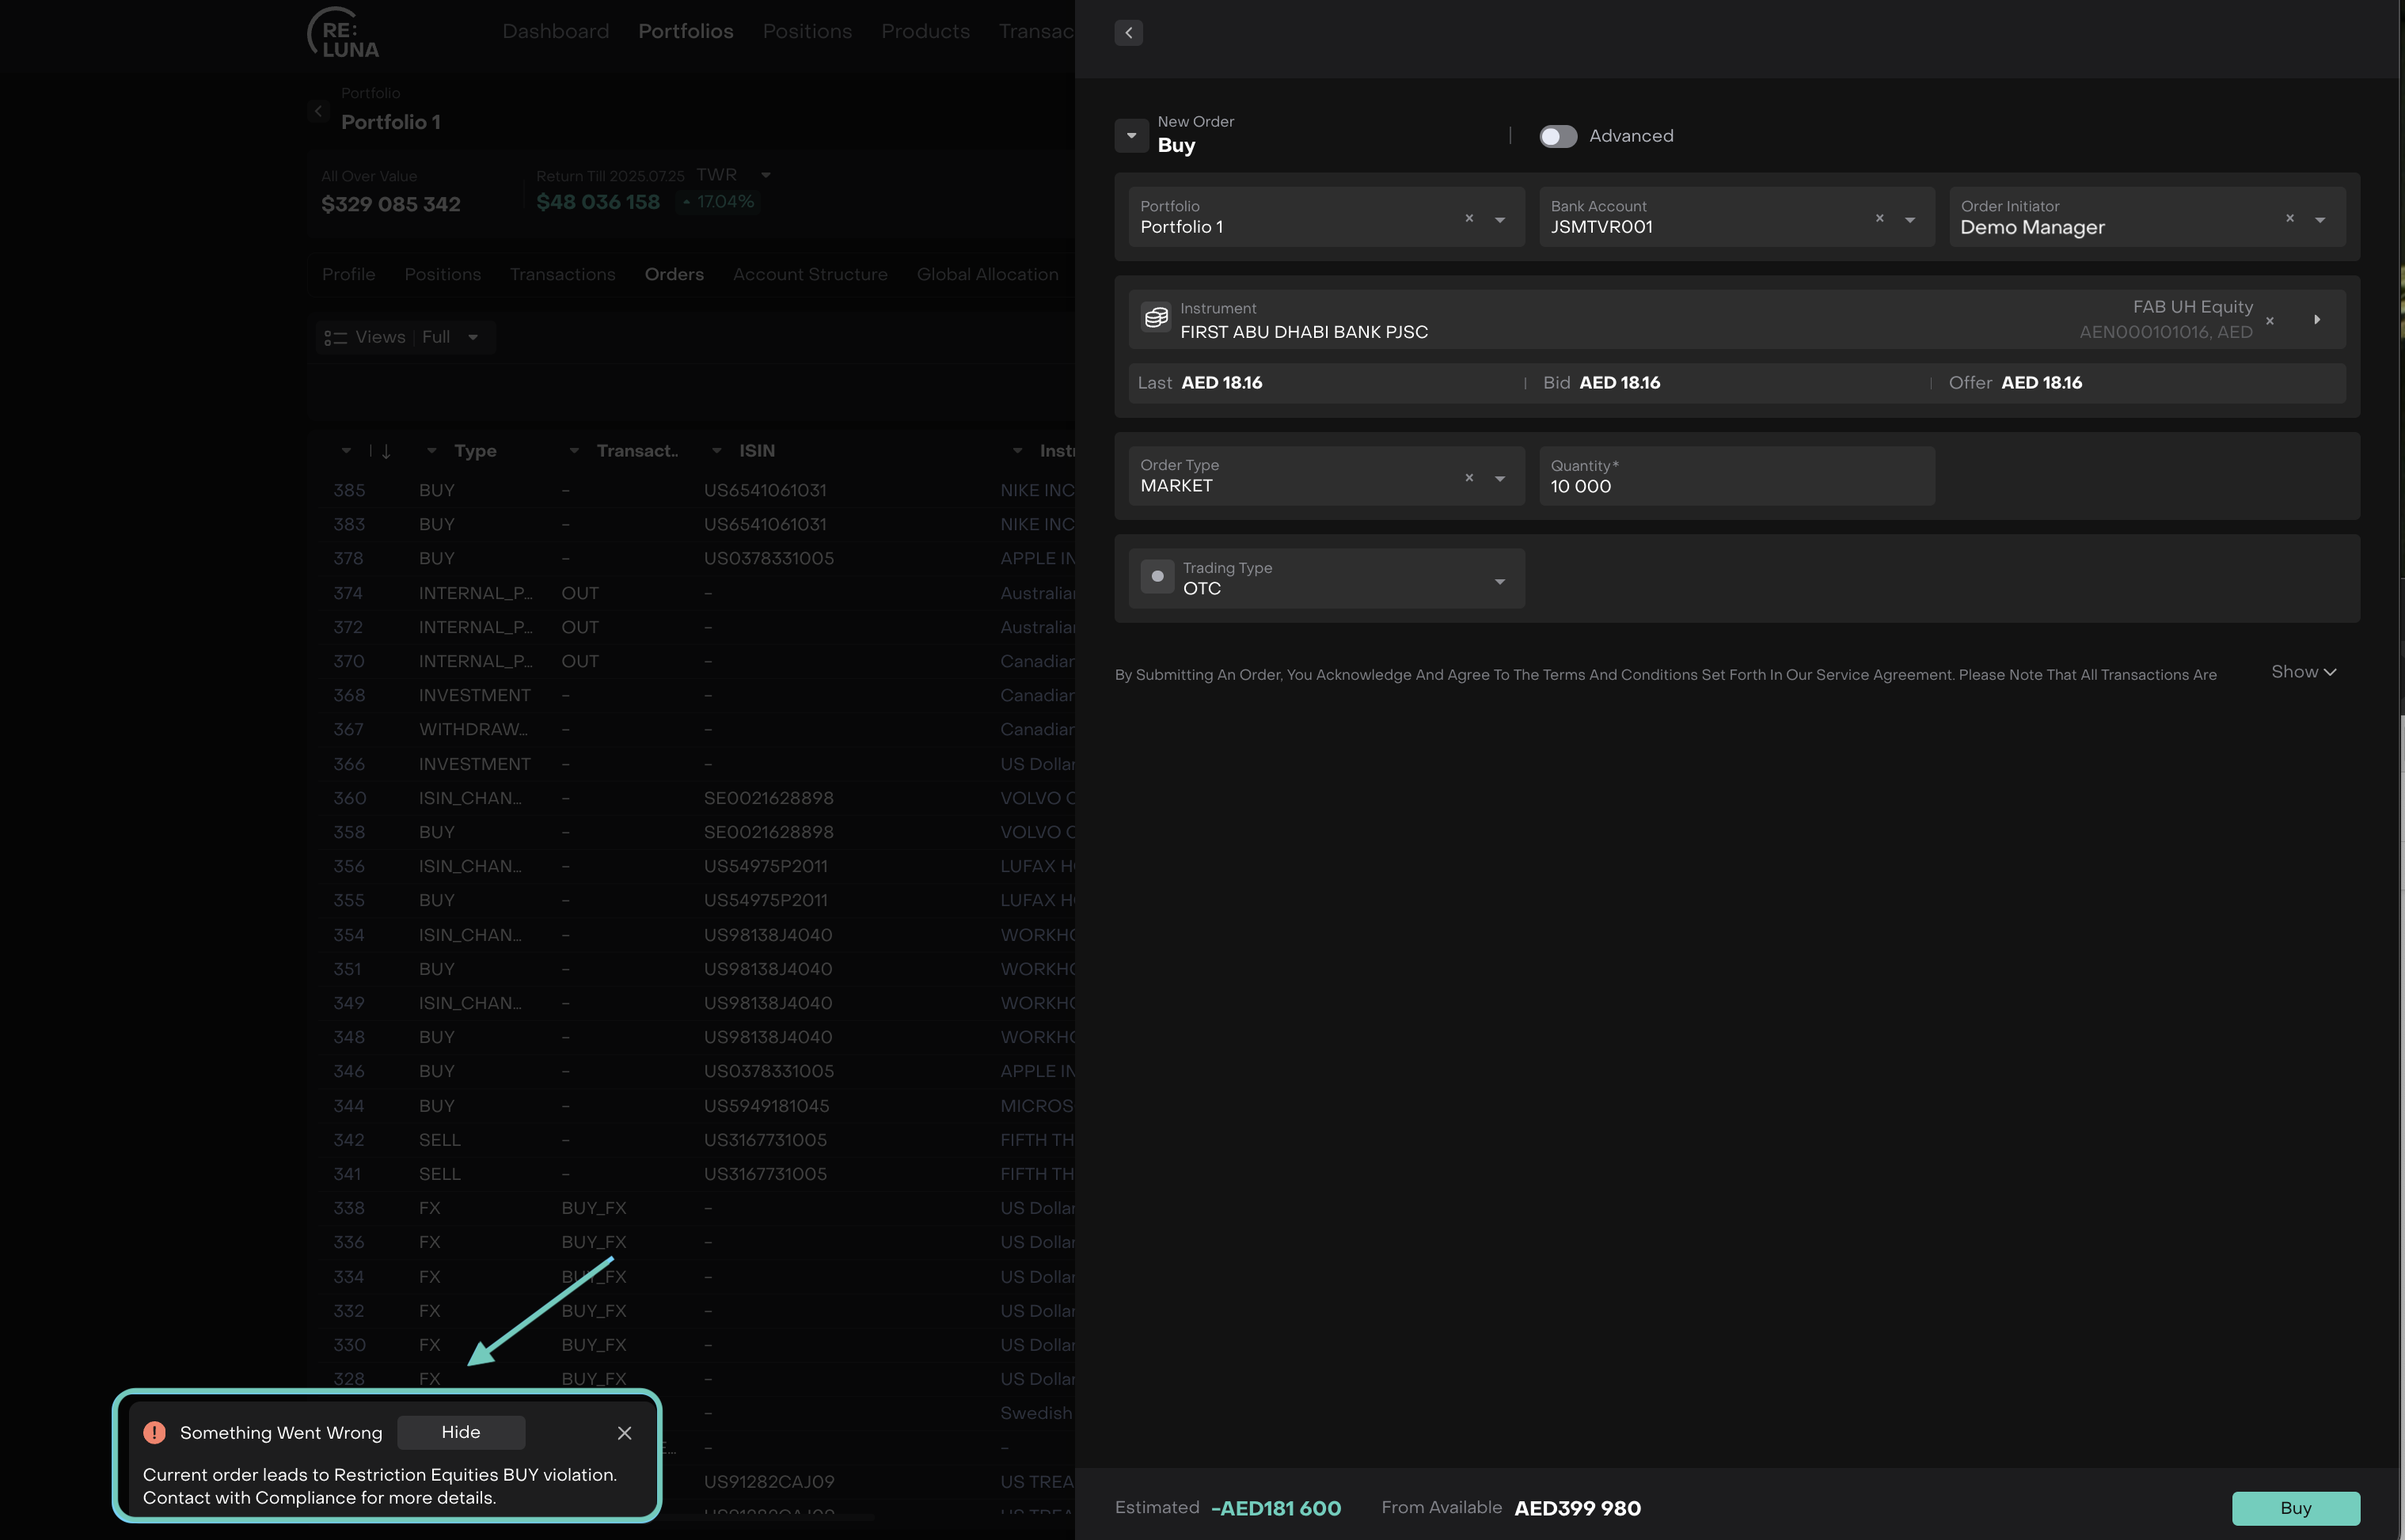2405x1540 pixels.
Task: Click the instrument coins icon
Action: pyautogui.click(x=1156, y=318)
